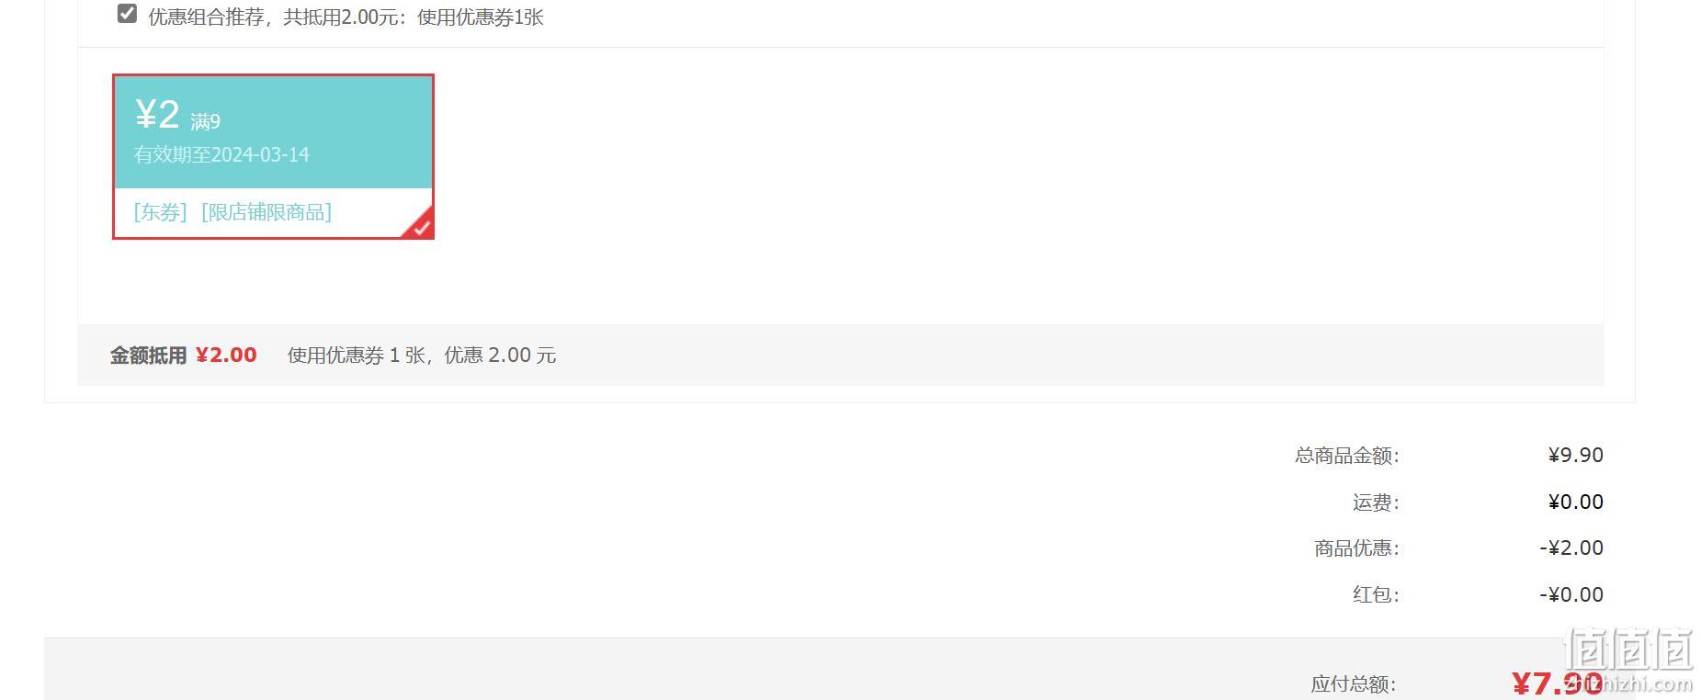This screenshot has width=1701, height=700.
Task: Click the [东券] tag on the coupon
Action: pos(160,212)
